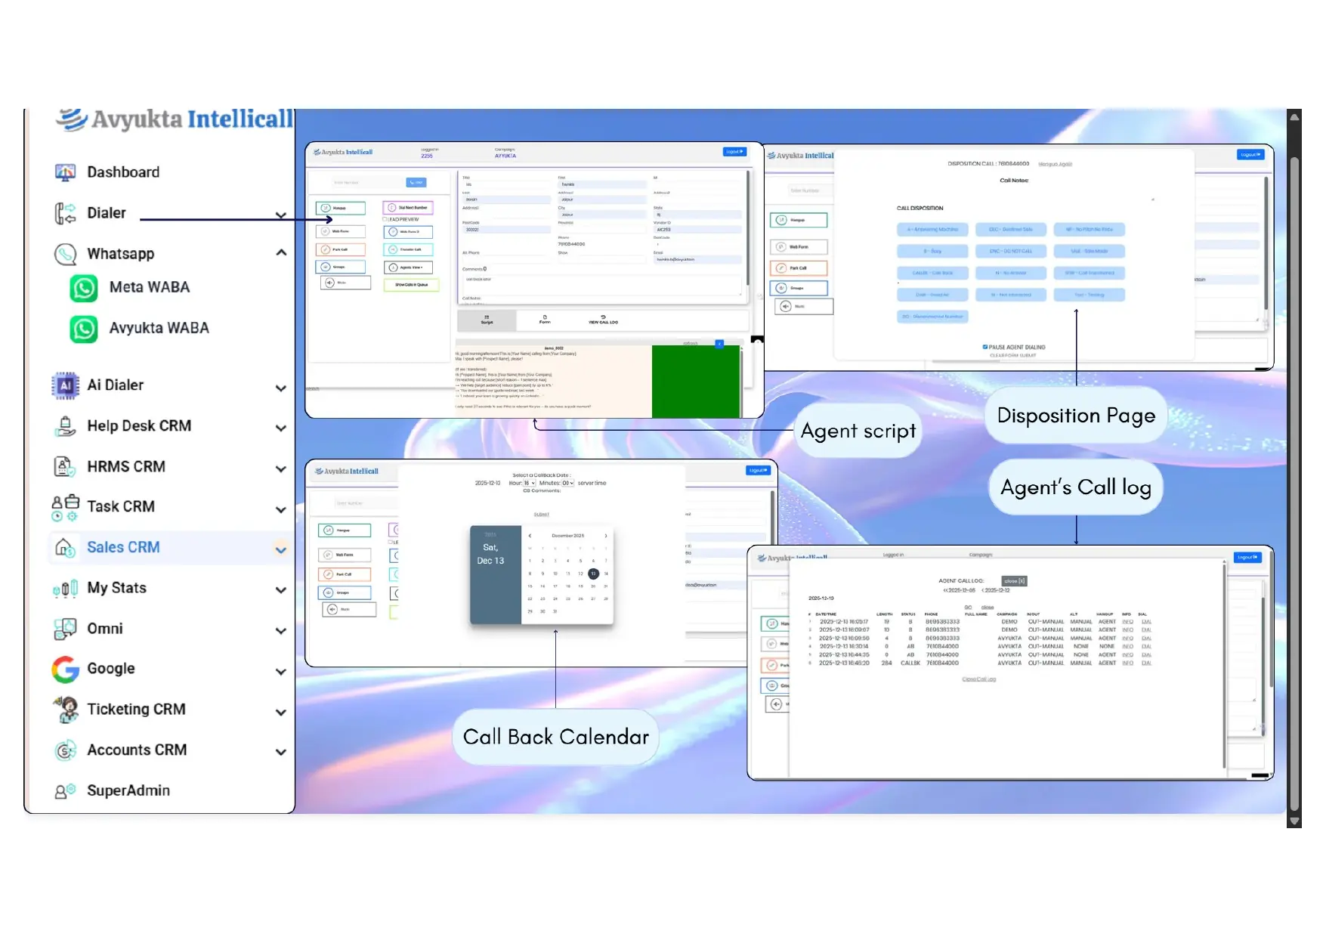The image size is (1326, 937).
Task: Click Dial Next Number button
Action: pyautogui.click(x=408, y=208)
